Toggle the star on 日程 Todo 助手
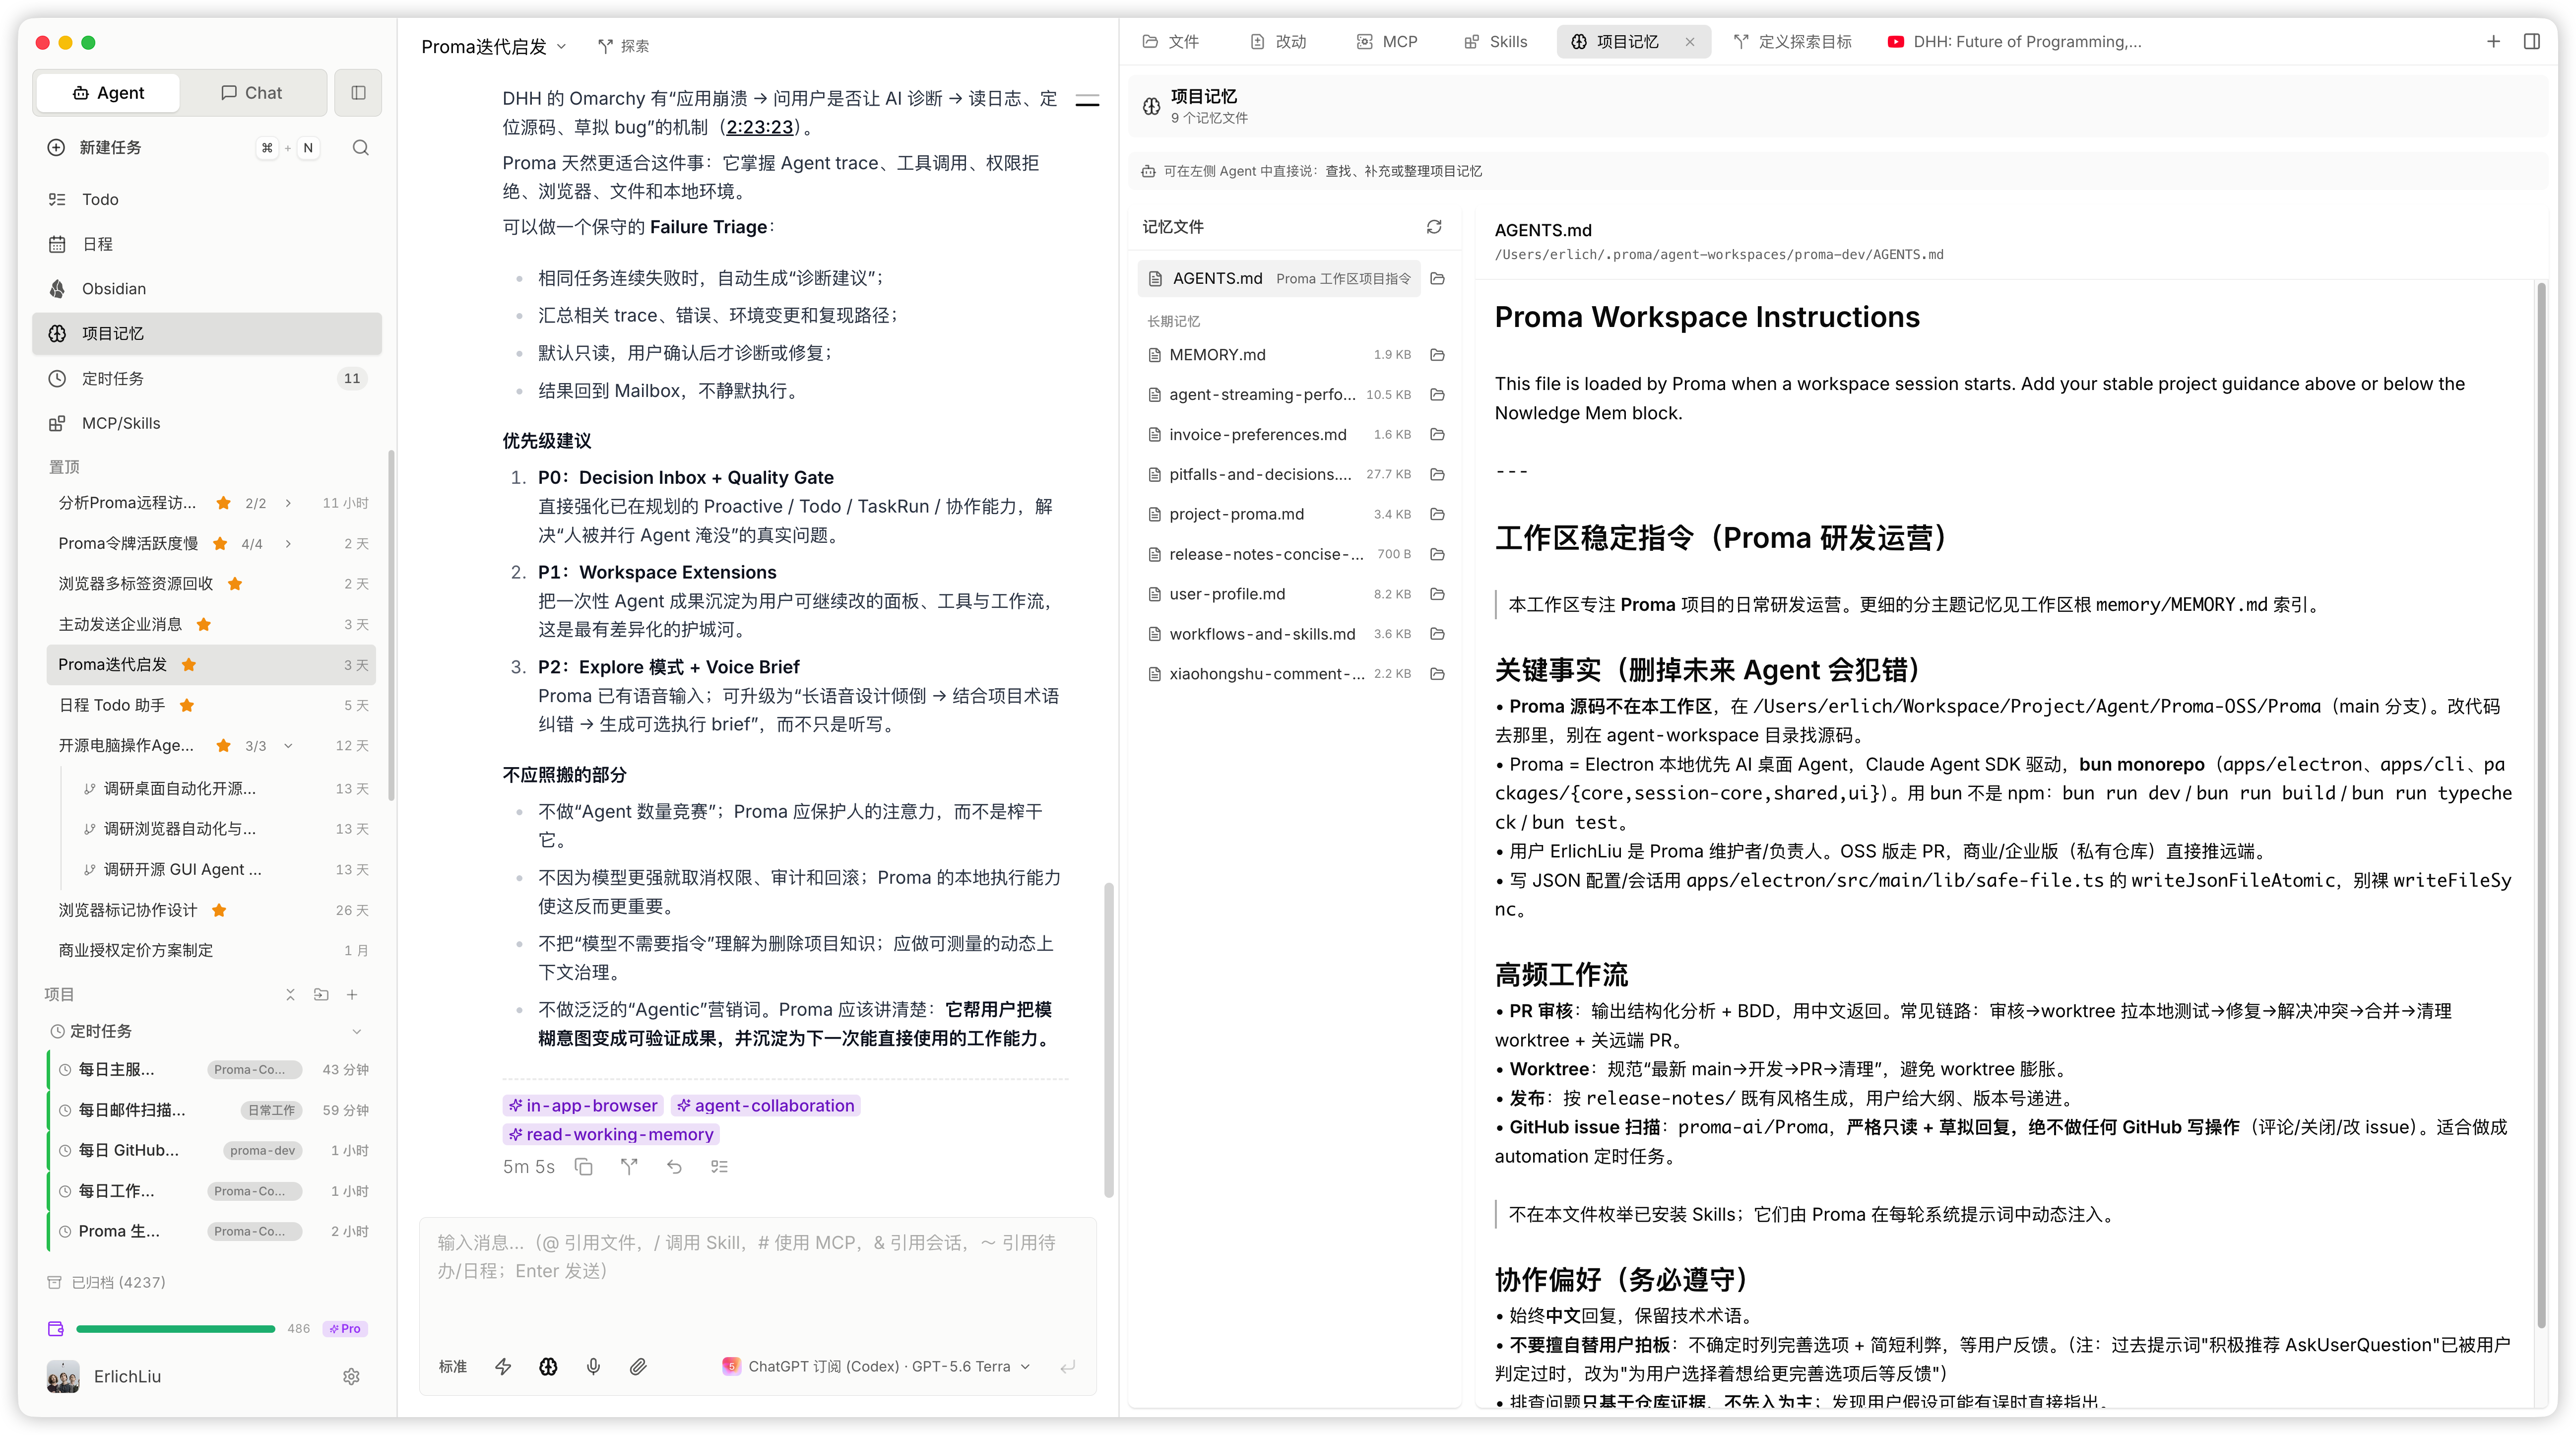Image resolution: width=2576 pixels, height=1435 pixels. pos(186,705)
